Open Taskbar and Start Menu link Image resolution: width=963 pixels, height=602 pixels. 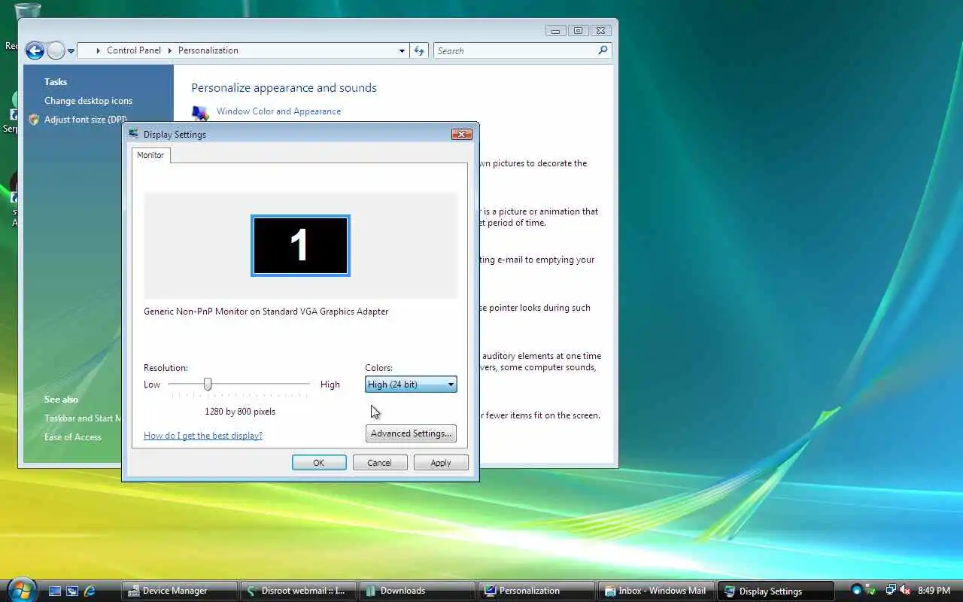click(x=84, y=418)
